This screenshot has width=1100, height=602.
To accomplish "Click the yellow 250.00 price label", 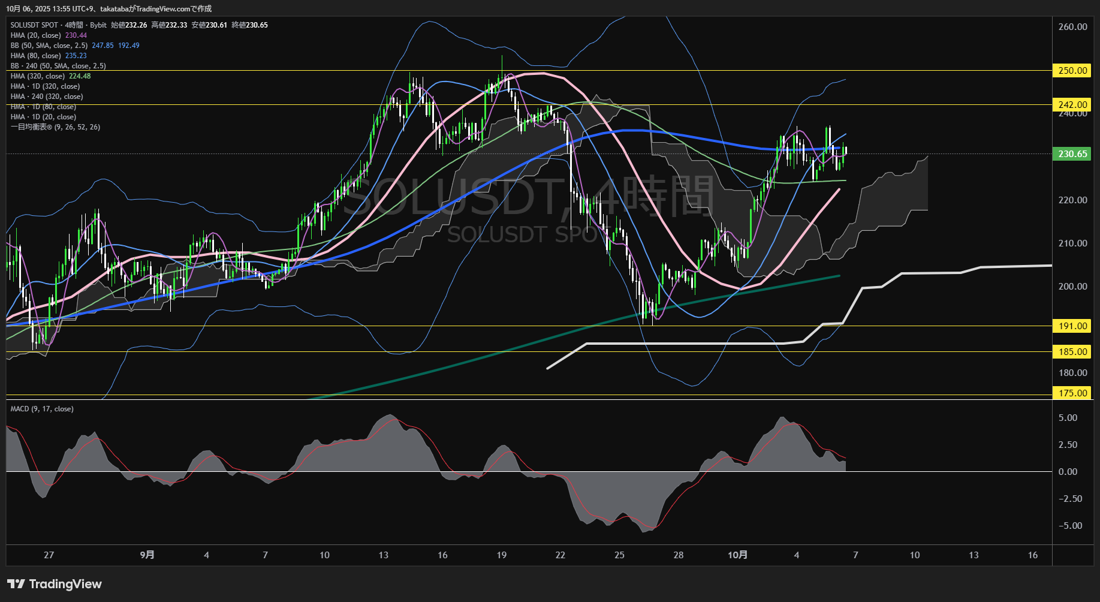I will pyautogui.click(x=1072, y=71).
